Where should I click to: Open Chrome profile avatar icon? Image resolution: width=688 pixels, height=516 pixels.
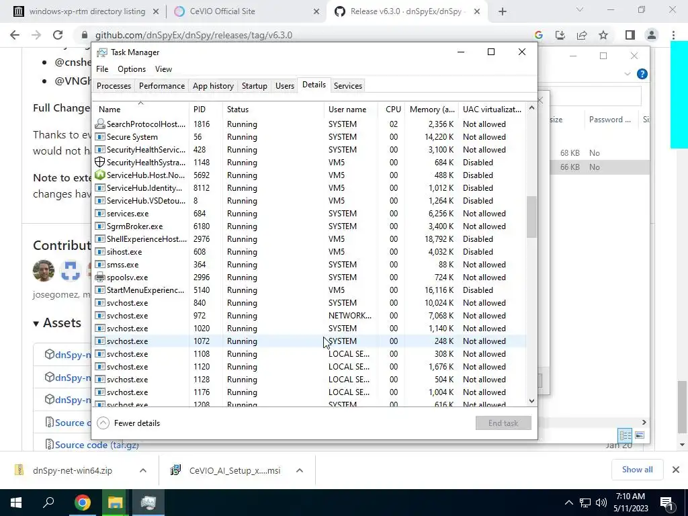coord(652,35)
